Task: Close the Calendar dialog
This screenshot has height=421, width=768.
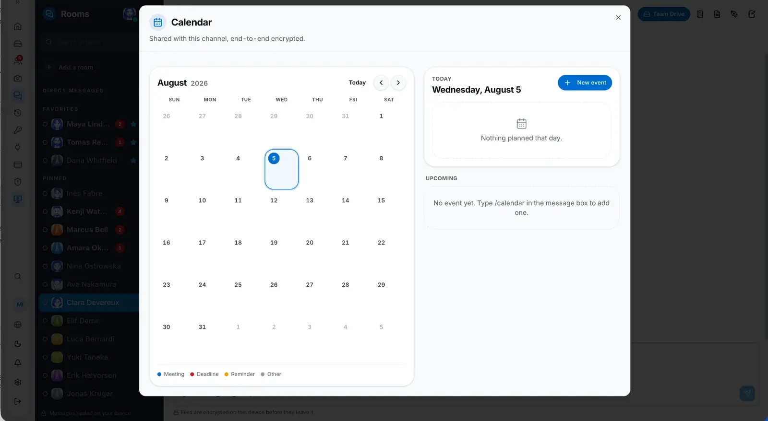Action: pos(618,17)
